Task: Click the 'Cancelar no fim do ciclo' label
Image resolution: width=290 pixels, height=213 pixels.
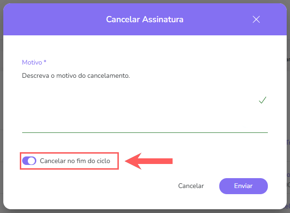Action: [x=75, y=161]
